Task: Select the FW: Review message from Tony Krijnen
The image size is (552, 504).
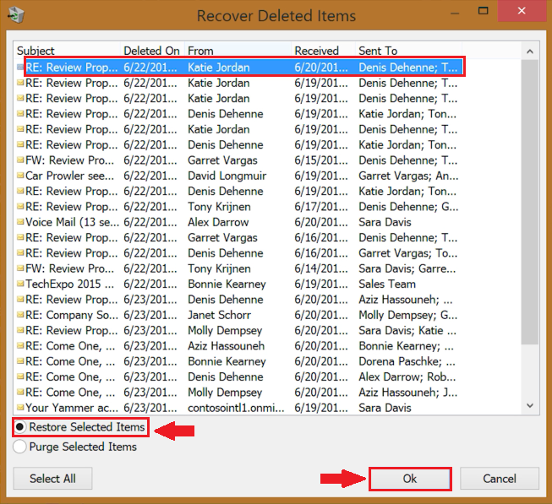Action: [238, 268]
